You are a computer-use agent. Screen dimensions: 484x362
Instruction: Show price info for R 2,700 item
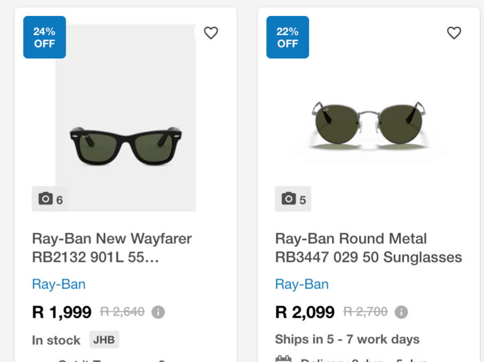[x=401, y=312]
